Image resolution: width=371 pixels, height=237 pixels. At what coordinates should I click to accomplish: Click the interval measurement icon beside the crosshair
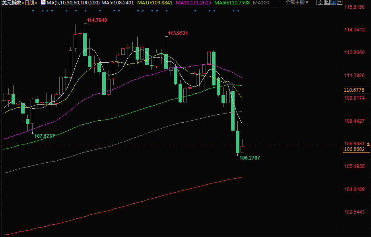coord(326,2)
